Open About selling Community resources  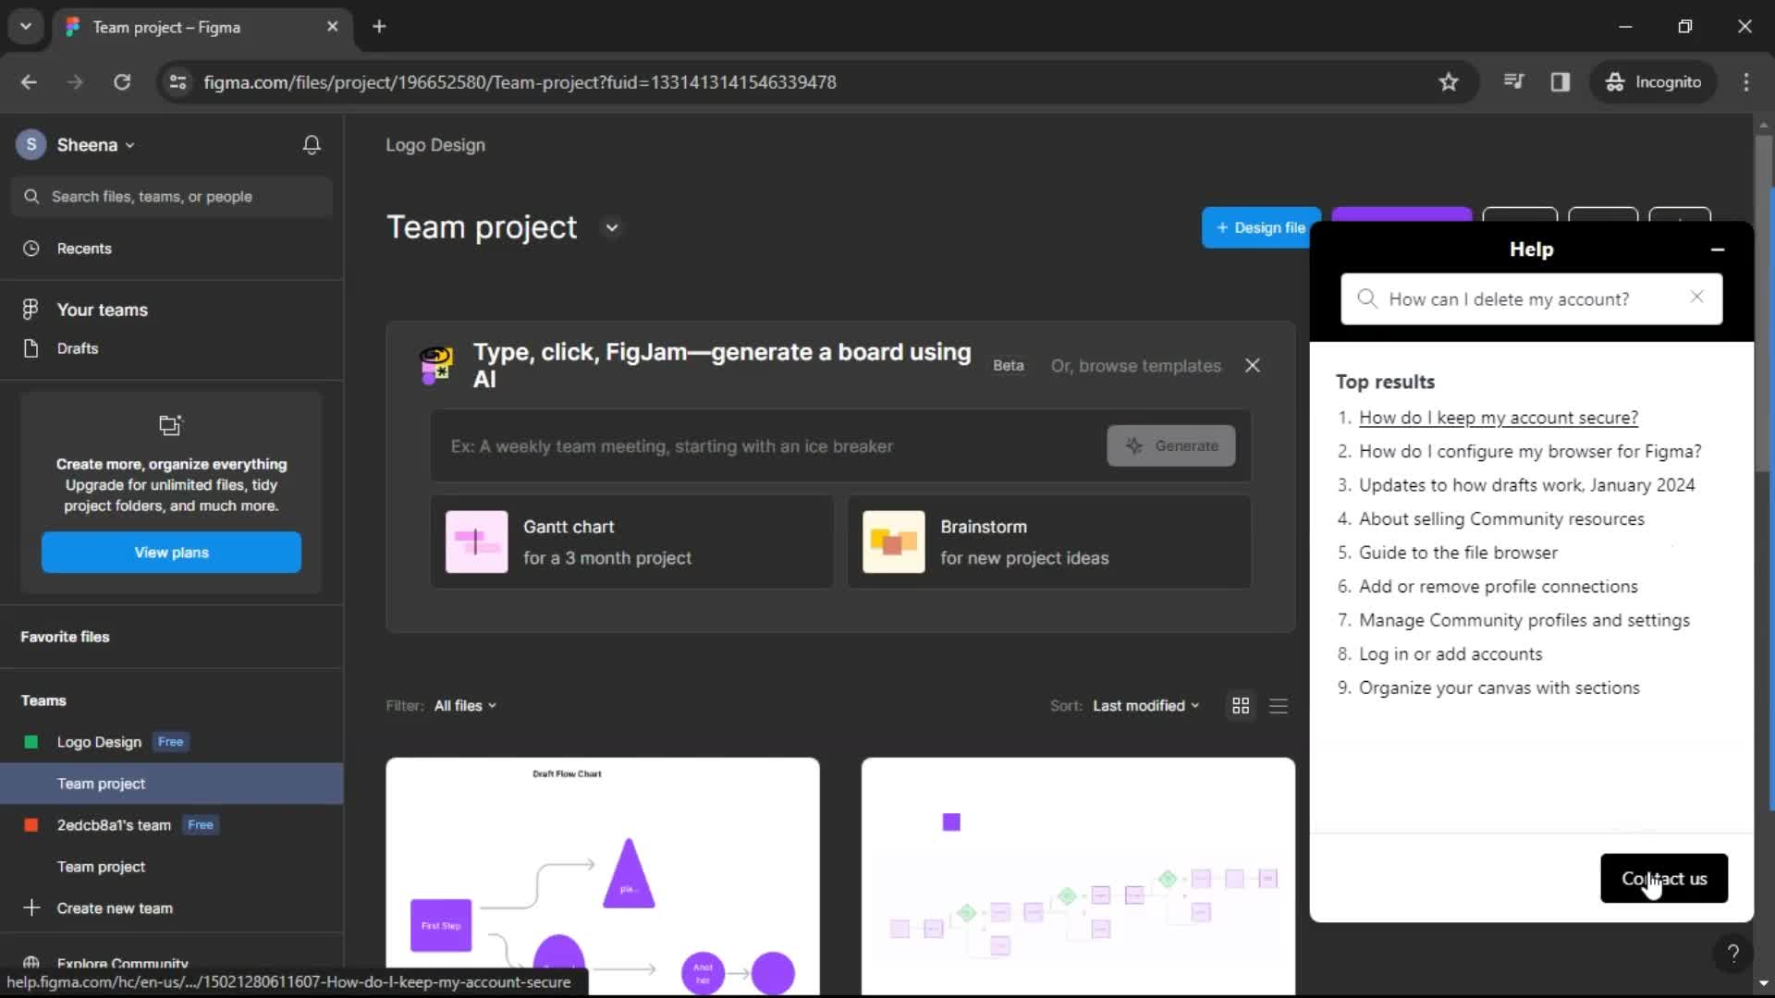coord(1501,519)
